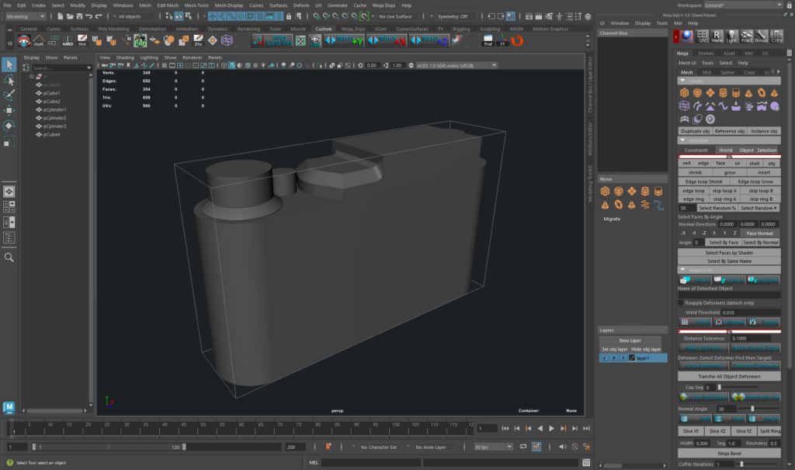Create a polygon sphere from the Ninja Create icons
The width and height of the screenshot is (795, 470).
[696, 93]
